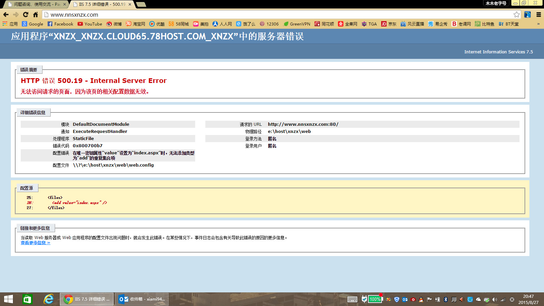
Task: Toggle Bluetooth from the system tray icon
Action: [x=445, y=300]
